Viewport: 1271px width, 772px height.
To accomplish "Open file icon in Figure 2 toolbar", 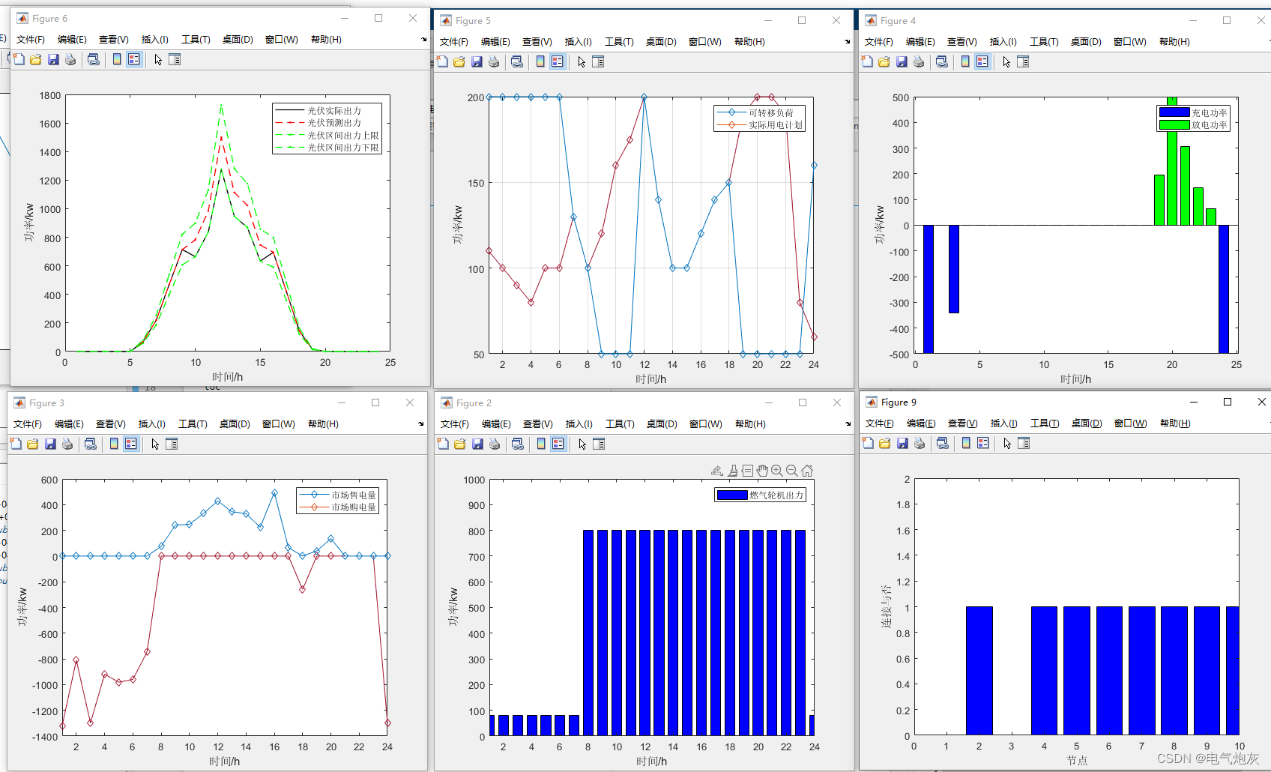I will click(x=460, y=444).
